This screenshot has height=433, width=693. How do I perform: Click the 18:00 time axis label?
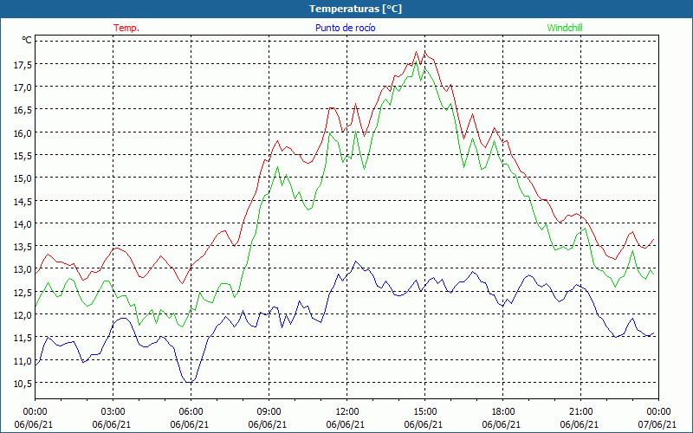point(503,412)
